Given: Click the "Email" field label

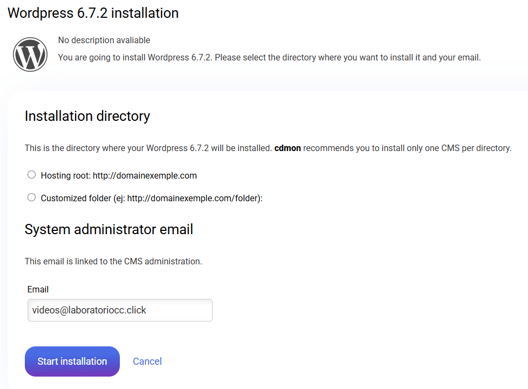Looking at the screenshot, I should [38, 290].
